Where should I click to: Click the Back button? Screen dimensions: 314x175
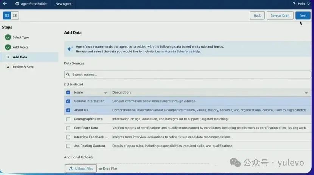tap(257, 15)
